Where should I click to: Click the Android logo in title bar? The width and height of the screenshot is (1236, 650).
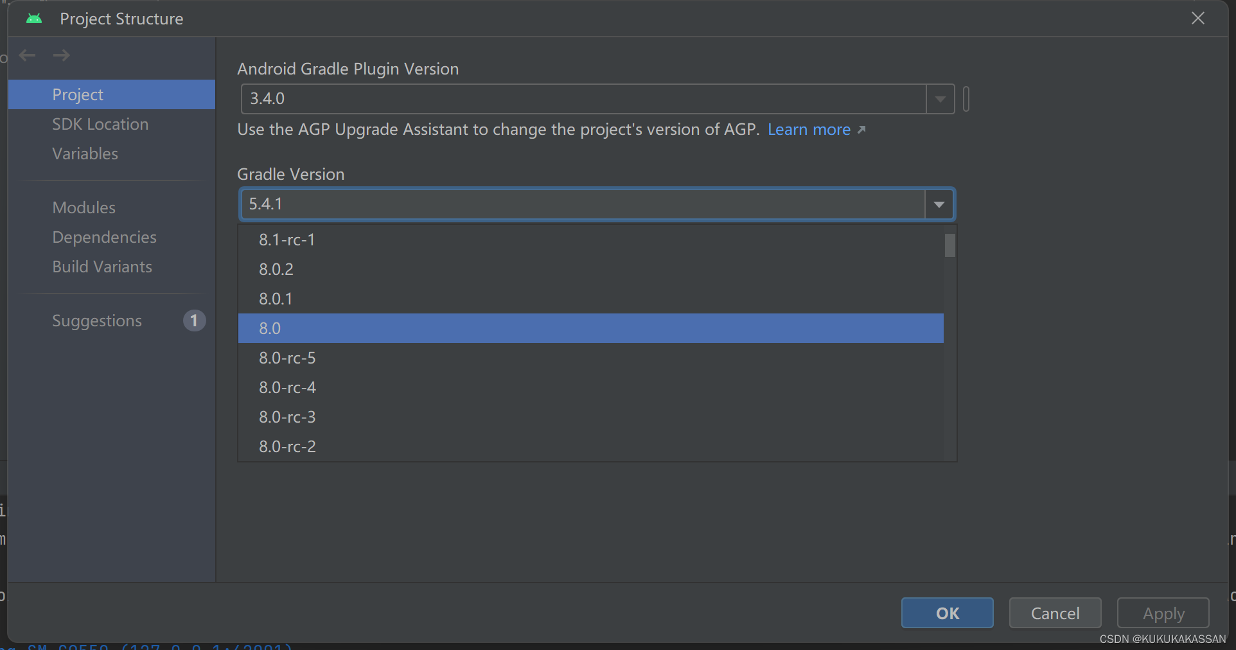pyautogui.click(x=34, y=19)
